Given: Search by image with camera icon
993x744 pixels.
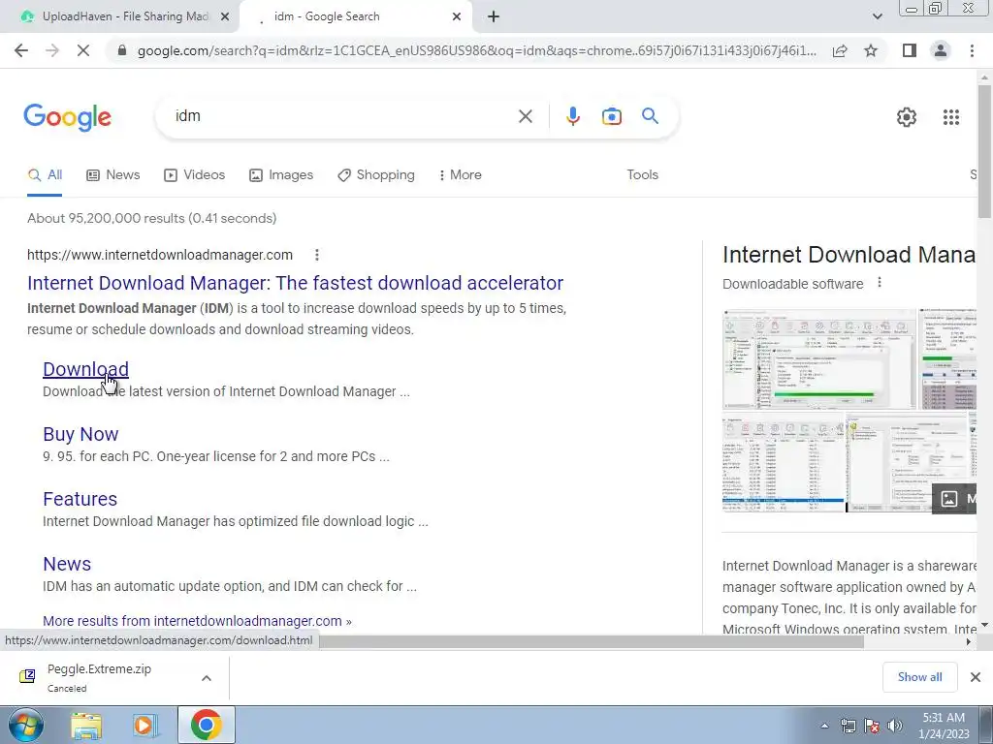Looking at the screenshot, I should coord(611,116).
